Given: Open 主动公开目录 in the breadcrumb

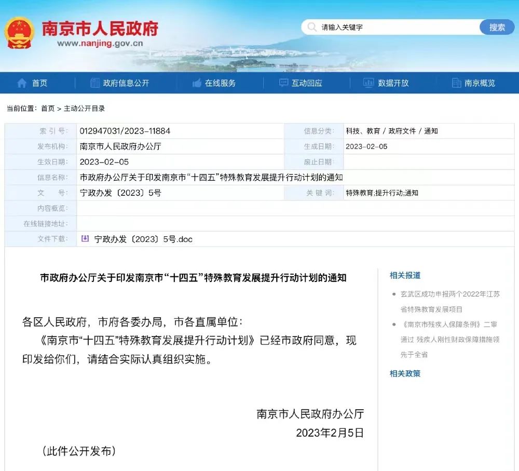Looking at the screenshot, I should pos(85,109).
